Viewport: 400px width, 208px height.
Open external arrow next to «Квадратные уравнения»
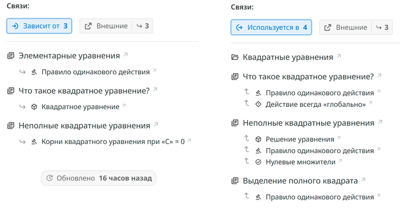point(339,56)
